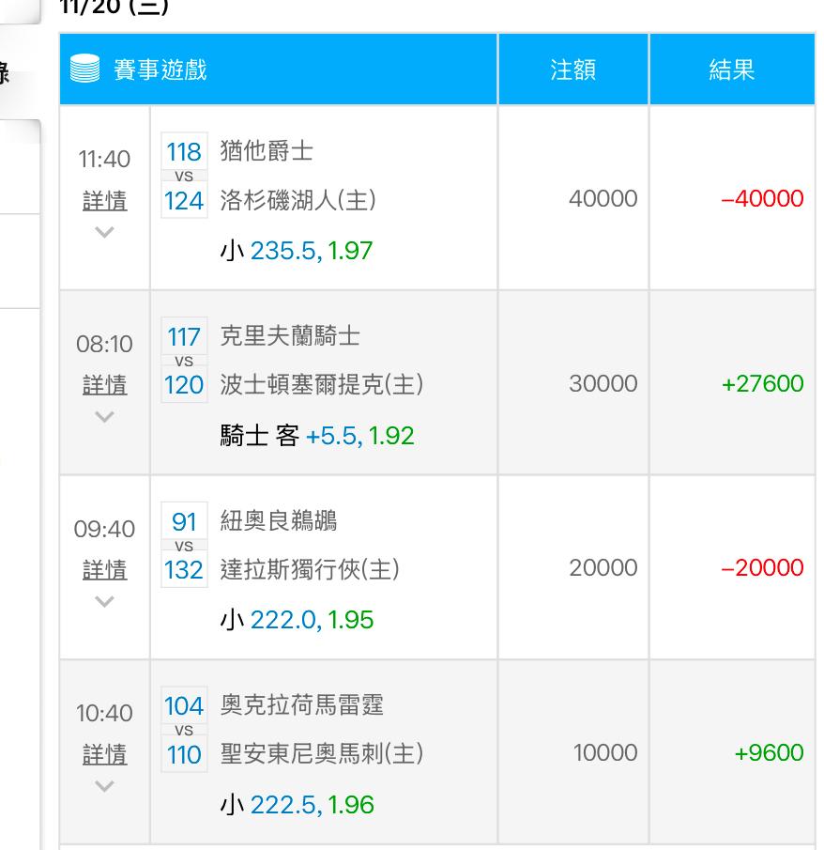Click the 結果 column header
824x850 pixels.
pyautogui.click(x=732, y=69)
